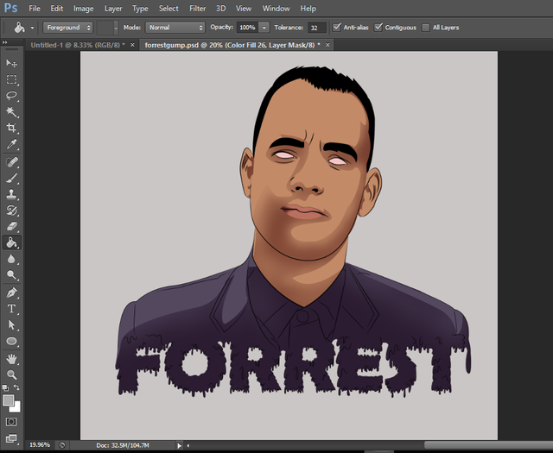Open the Mode dropdown set to Normal
553x453 pixels.
[x=175, y=28]
